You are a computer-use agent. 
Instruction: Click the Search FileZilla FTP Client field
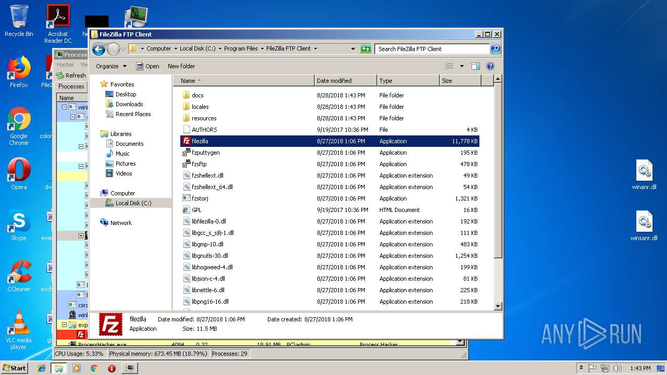pos(432,49)
